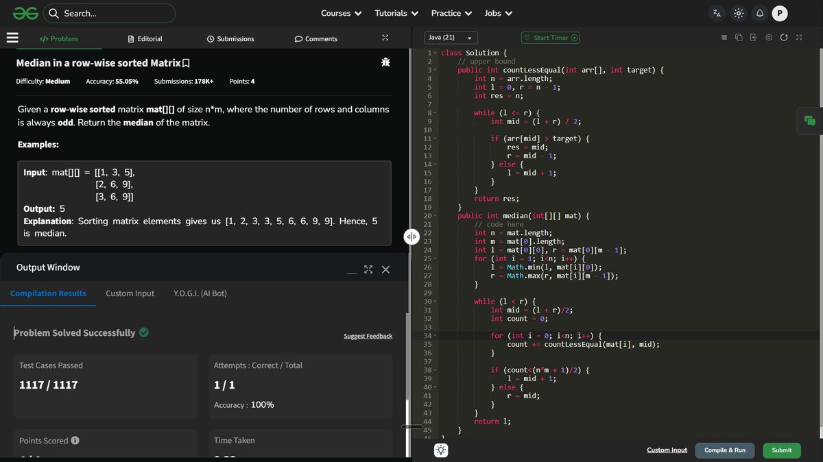Screen dimensions: 823x462
Task: Switch to the Submissions tab
Action: 230,39
